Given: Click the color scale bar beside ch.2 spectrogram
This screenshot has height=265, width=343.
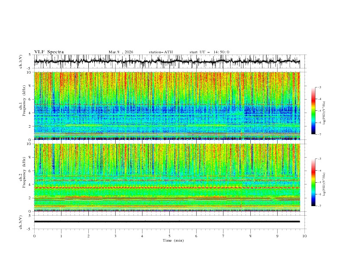Looking at the screenshot, I should pos(314,182).
